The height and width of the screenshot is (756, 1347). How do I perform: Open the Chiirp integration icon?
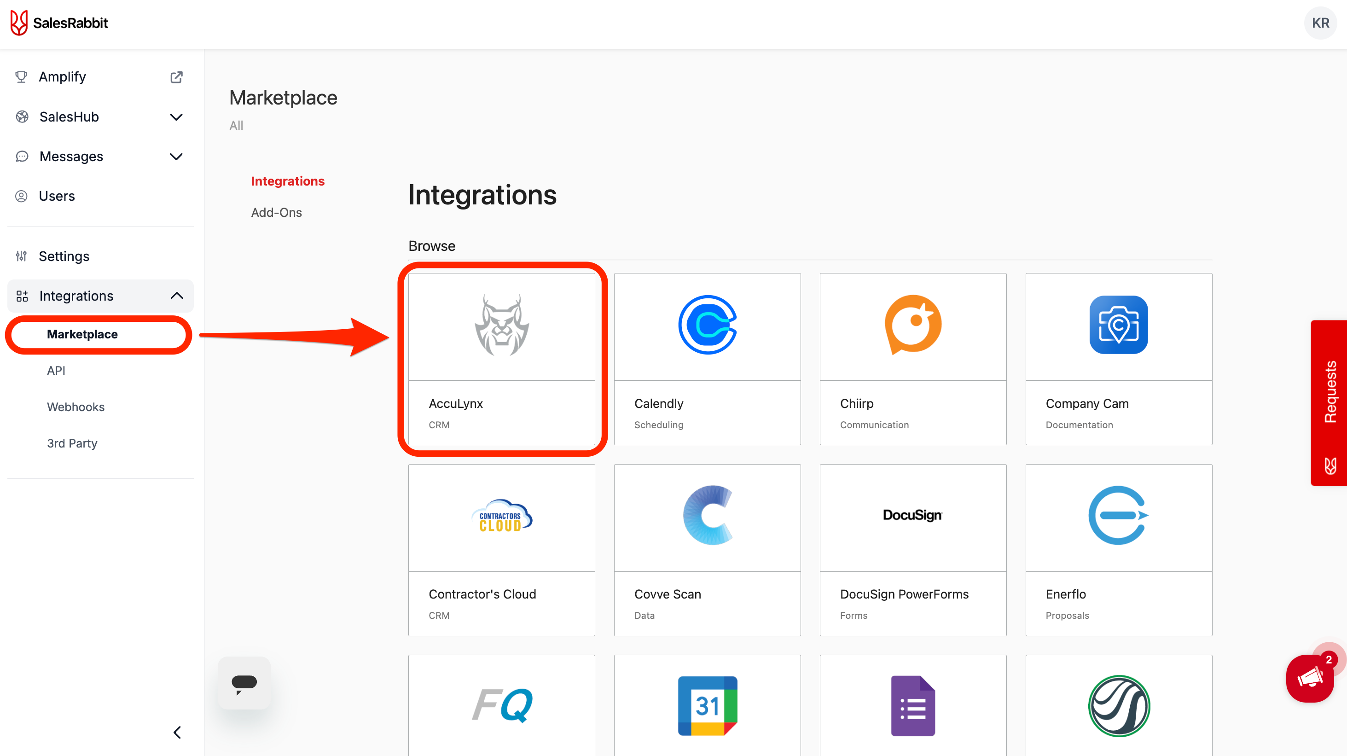(912, 325)
